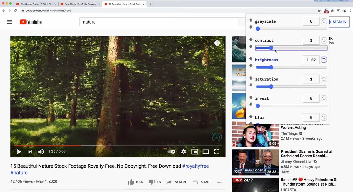
Task: Click the address bar URL
Action: pos(48,11)
